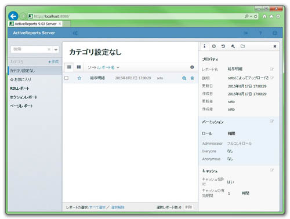Image resolution: width=290 pixels, height=219 pixels.
Task: Expand the search box dropdown arrow
Action: pos(56,49)
